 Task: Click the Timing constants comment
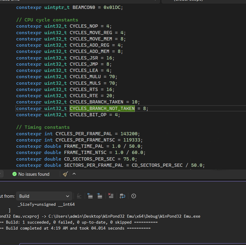[x=43, y=127]
